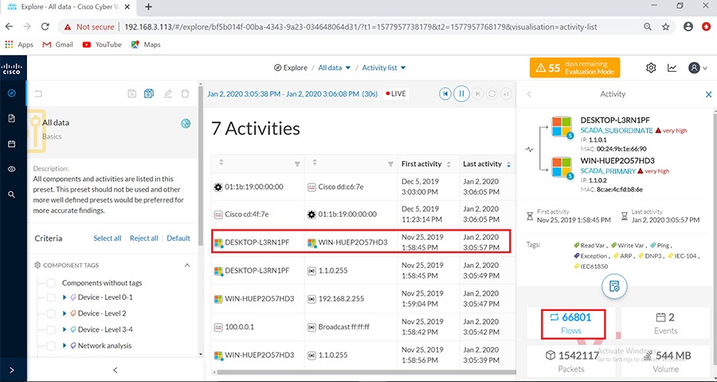Viewport: 717px width, 382px height.
Task: Click the SCADA_SUBORDINATE group link
Action: (x=617, y=130)
